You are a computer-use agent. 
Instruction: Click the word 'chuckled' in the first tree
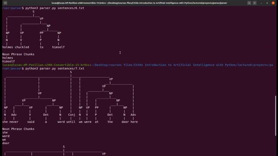(x=22, y=47)
